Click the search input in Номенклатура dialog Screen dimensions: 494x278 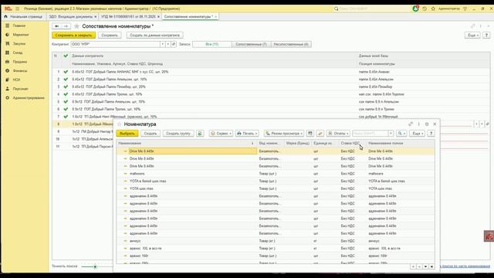(370, 134)
